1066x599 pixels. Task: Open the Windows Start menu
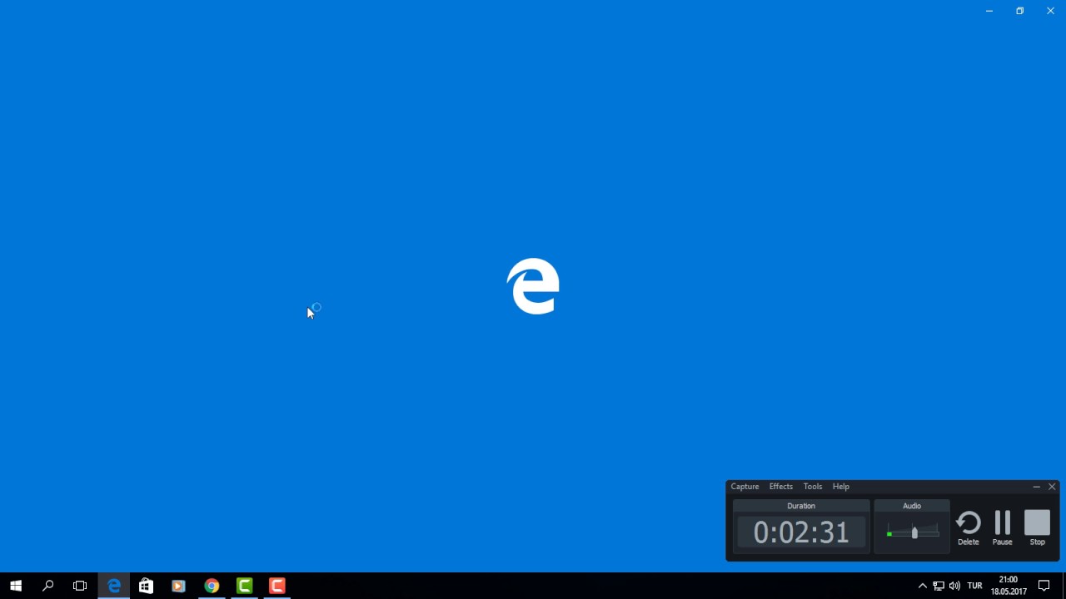[x=16, y=586]
